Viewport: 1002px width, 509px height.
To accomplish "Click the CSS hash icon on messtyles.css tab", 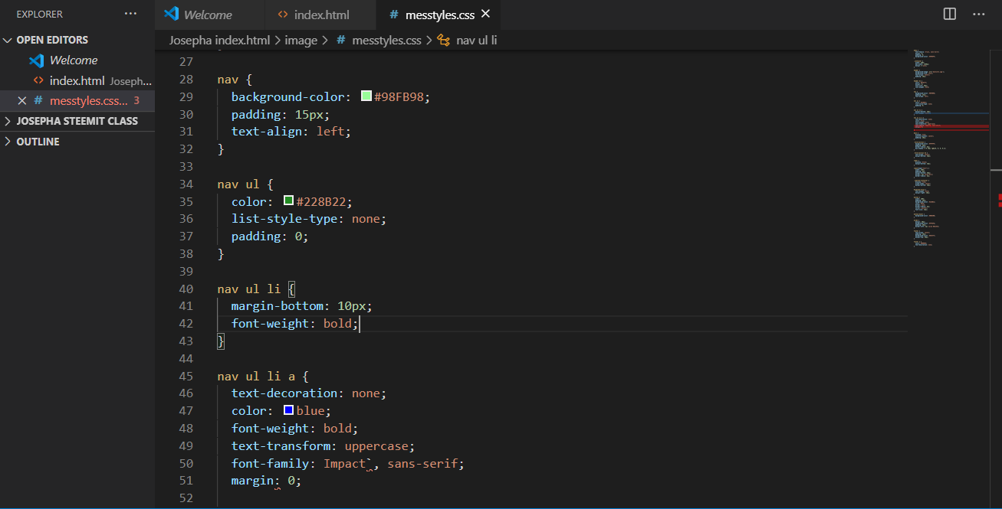I will coord(394,15).
